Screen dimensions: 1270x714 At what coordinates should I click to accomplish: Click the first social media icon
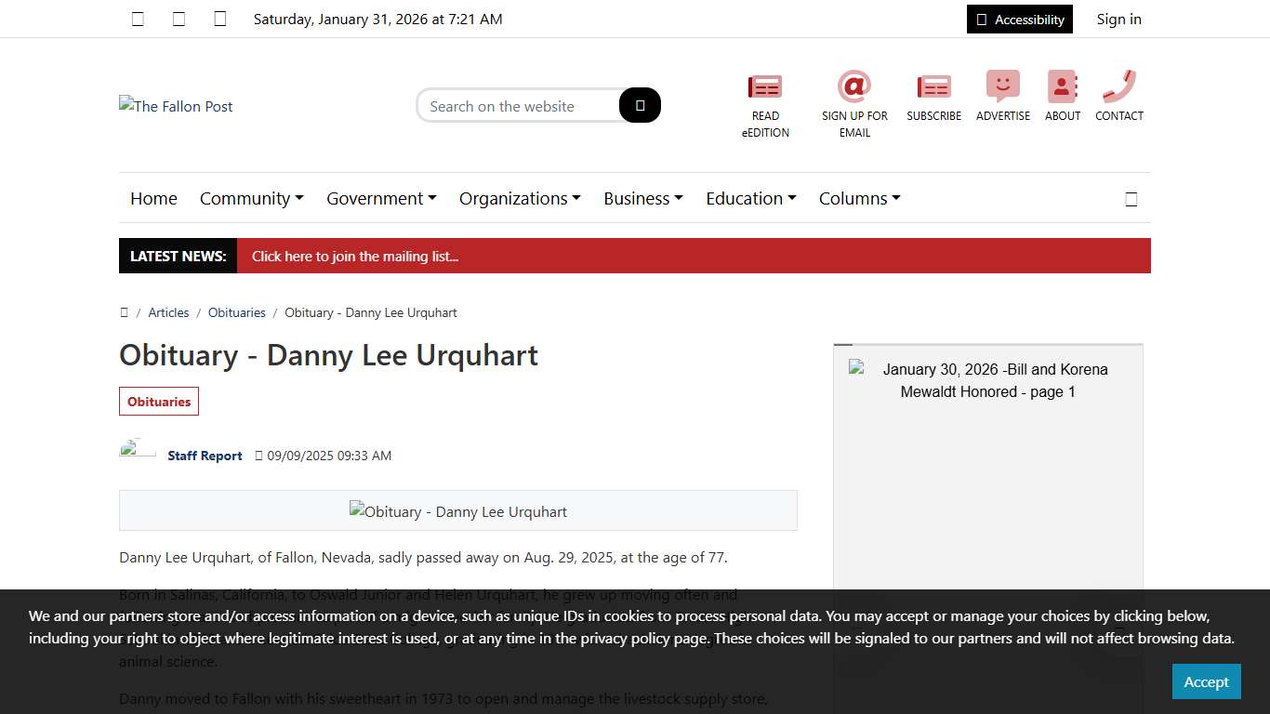pos(138,19)
